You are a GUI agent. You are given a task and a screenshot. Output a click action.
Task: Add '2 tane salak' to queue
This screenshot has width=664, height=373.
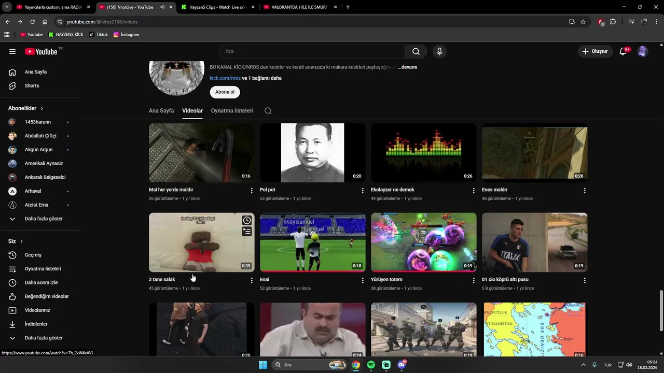[x=247, y=232]
